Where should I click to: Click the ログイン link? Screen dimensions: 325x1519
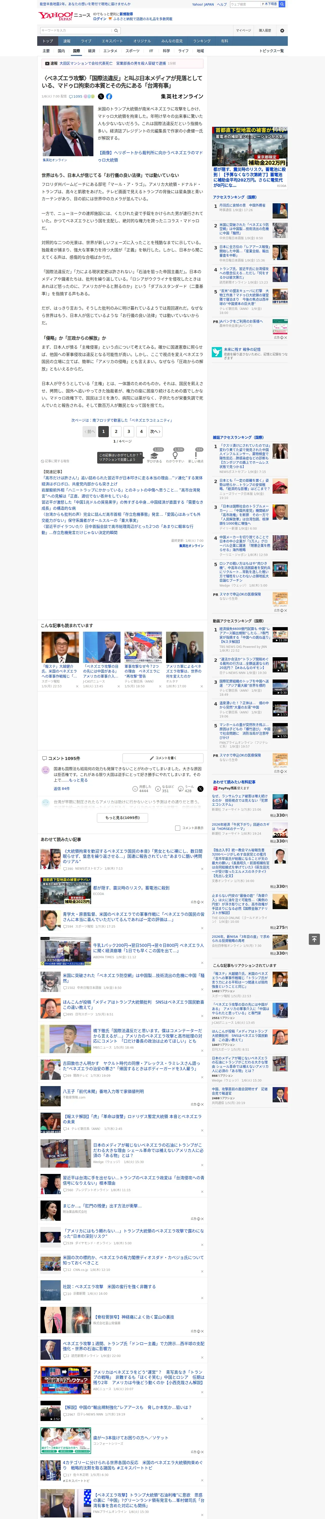click(x=100, y=19)
